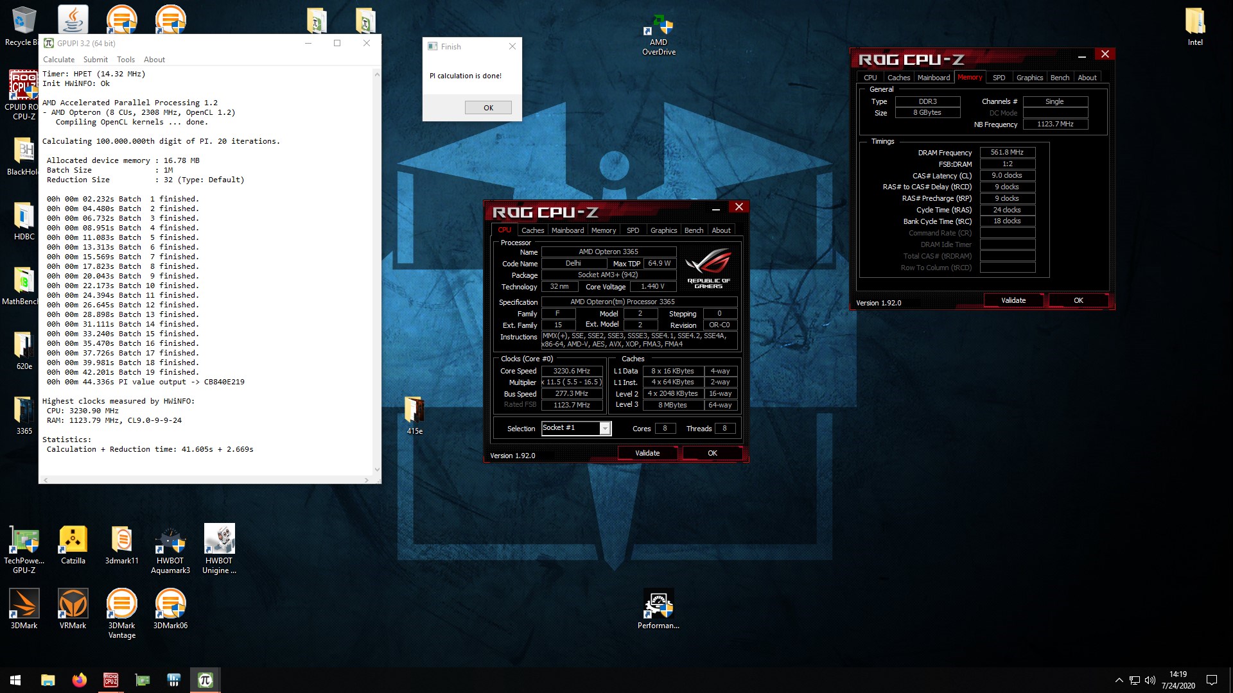1233x693 pixels.
Task: Open the CPUID ROG CPU-Z desktop shortcut
Action: 23,94
